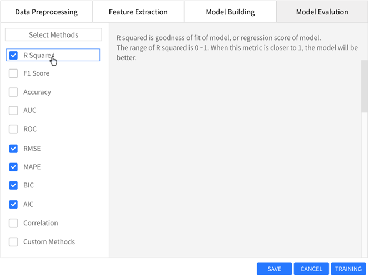
Task: Select the Model Evalution tab
Action: (322, 12)
